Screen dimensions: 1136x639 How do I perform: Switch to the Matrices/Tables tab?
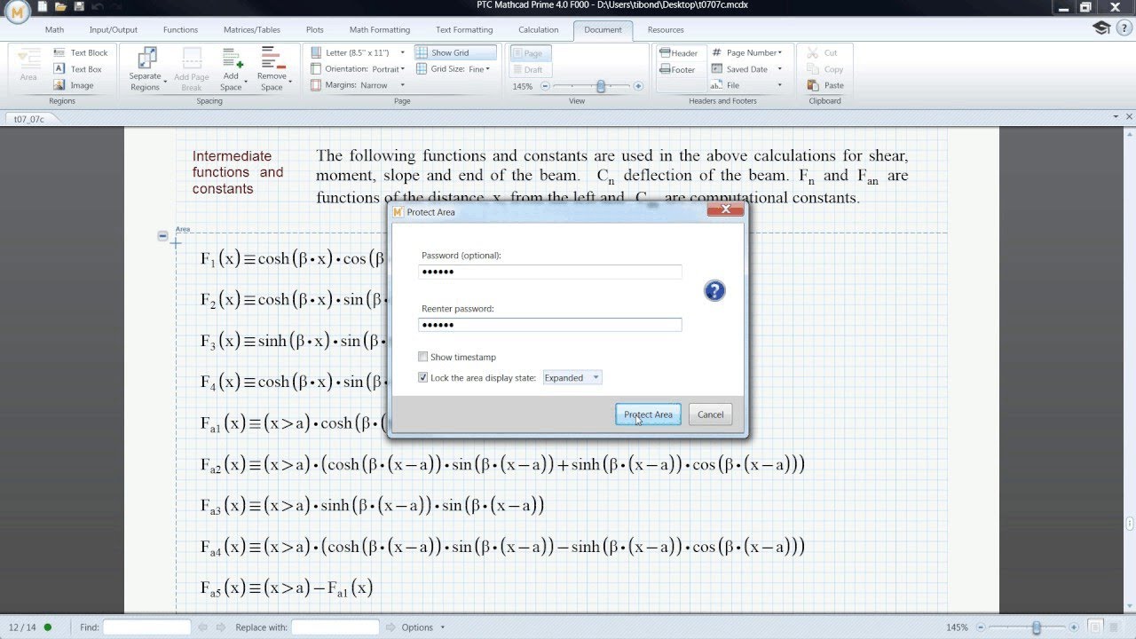[251, 29]
